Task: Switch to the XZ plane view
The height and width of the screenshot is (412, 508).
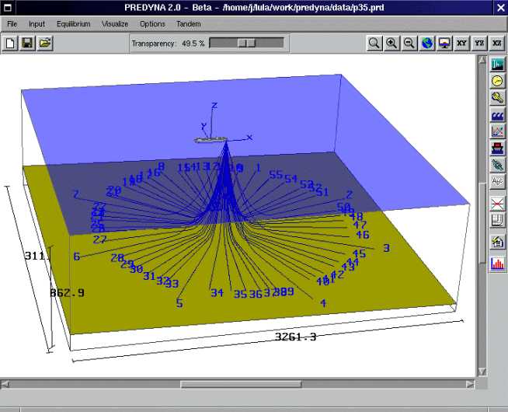Action: click(x=496, y=43)
